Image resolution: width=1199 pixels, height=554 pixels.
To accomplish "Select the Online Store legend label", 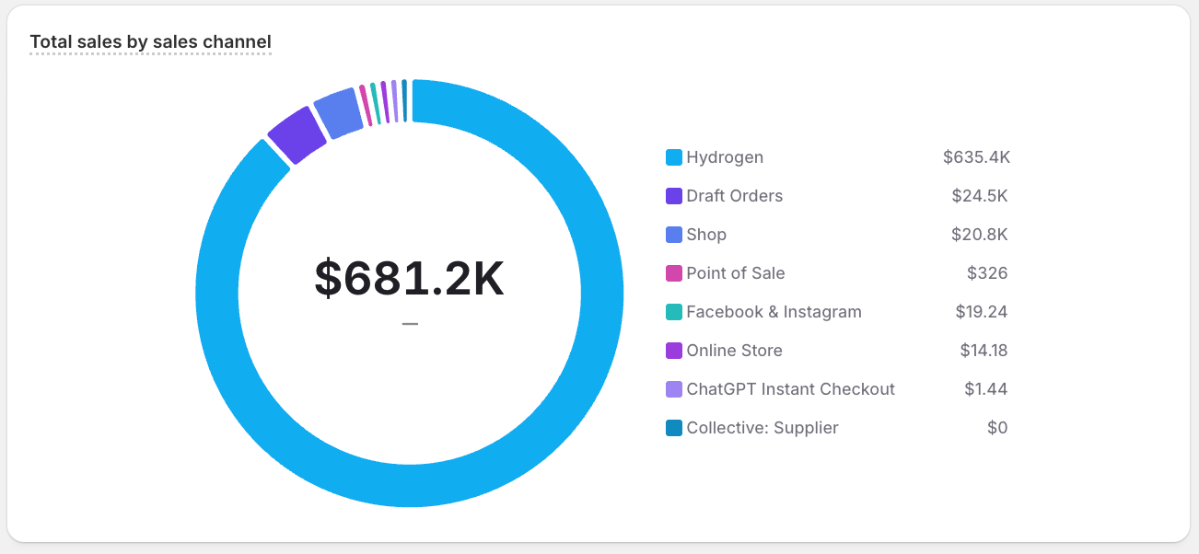I will [x=735, y=351].
